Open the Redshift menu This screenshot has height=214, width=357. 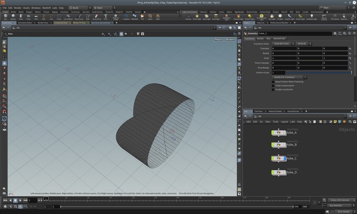tap(46, 8)
